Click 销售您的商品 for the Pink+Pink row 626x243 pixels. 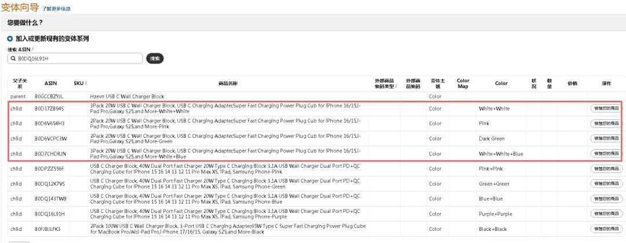tap(606, 169)
